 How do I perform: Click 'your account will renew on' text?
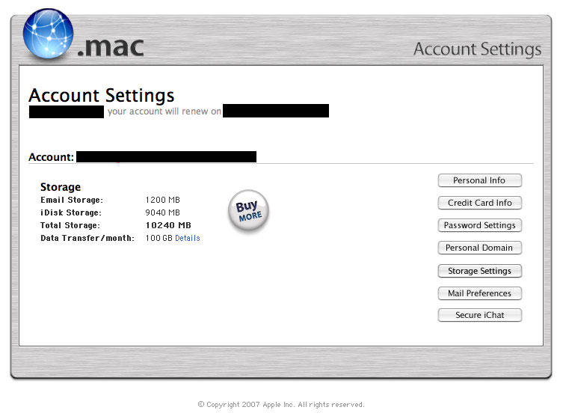(x=164, y=111)
